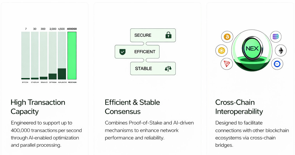Click the Bitcoin bar in chart
Screen dimensions: 295x155
pyautogui.click(x=26, y=78)
